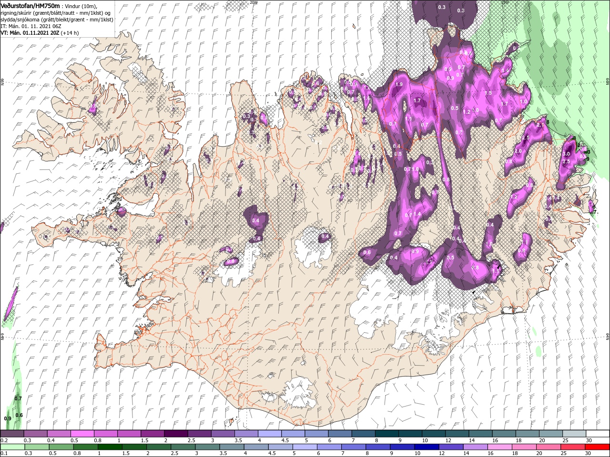Click the Veðurstofan/HM750m title text
The height and width of the screenshot is (457, 610).
coord(30,5)
